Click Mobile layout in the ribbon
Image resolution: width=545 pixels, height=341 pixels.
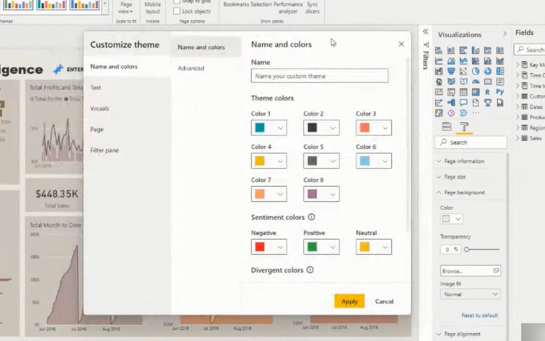click(153, 8)
